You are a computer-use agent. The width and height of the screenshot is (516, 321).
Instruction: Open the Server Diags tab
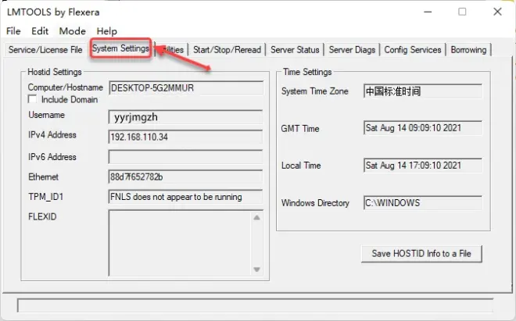point(352,50)
